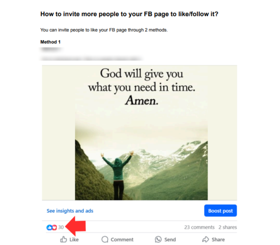280x245 pixels.
Task: View the 2 shares list
Action: 228,227
